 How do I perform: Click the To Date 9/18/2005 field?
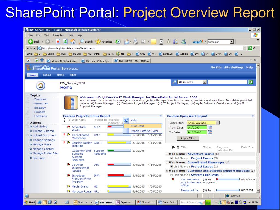(197, 132)
